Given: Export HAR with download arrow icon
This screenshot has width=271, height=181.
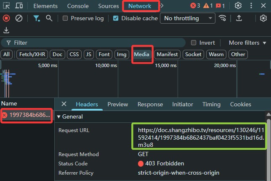Looking at the screenshot, I should click(x=6, y=30).
